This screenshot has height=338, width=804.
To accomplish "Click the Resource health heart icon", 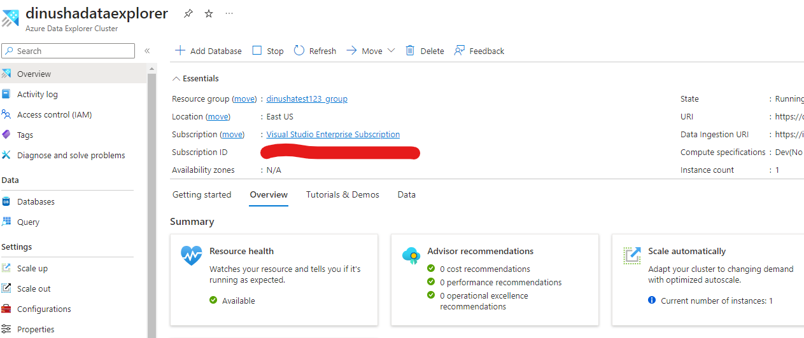I will 192,255.
